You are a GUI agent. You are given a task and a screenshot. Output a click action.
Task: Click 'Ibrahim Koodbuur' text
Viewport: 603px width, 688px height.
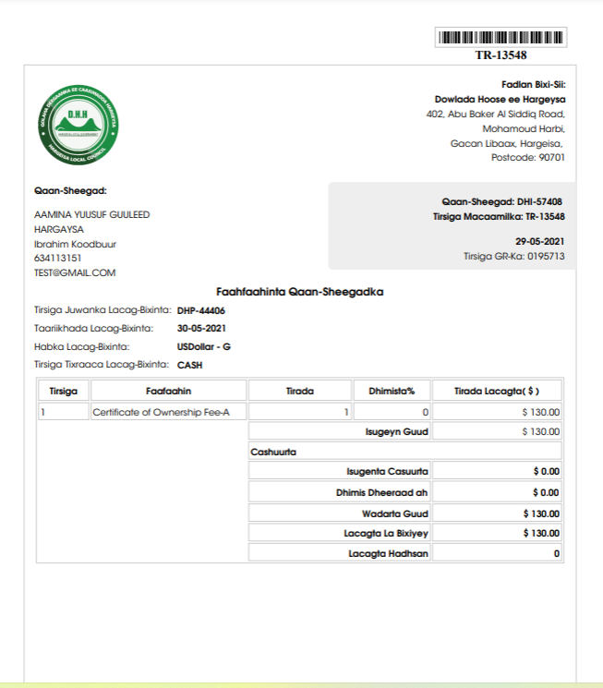tap(75, 244)
